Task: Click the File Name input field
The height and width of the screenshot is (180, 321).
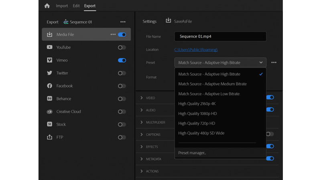Action: click(x=220, y=36)
